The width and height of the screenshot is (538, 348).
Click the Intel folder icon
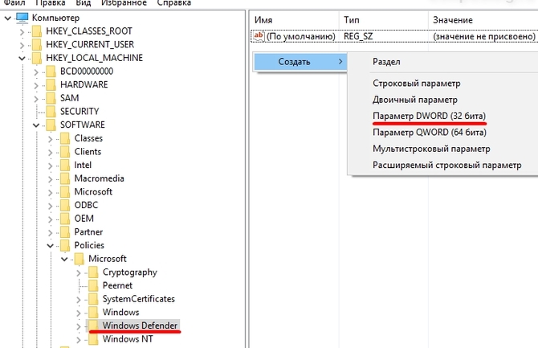pyautogui.click(x=65, y=166)
